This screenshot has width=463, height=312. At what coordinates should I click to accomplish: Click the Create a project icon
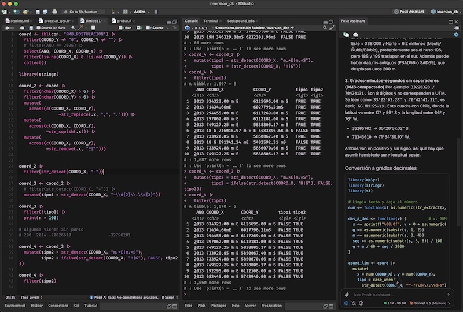[17, 12]
